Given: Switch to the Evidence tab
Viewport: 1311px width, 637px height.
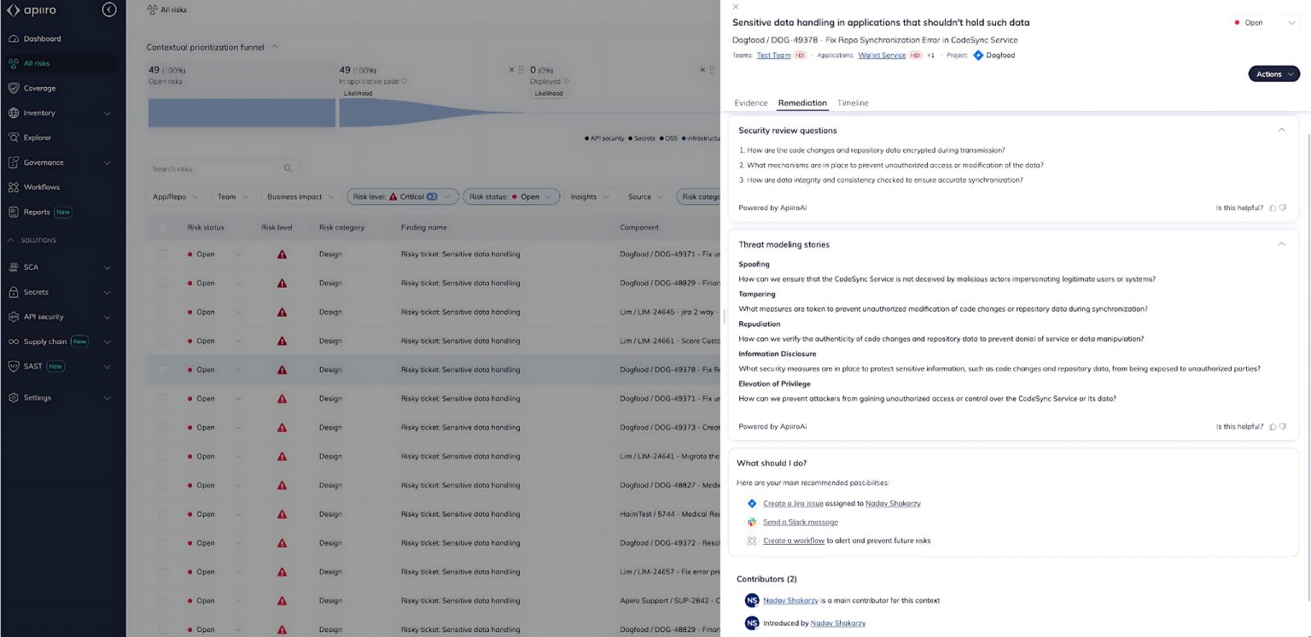Looking at the screenshot, I should pos(751,102).
